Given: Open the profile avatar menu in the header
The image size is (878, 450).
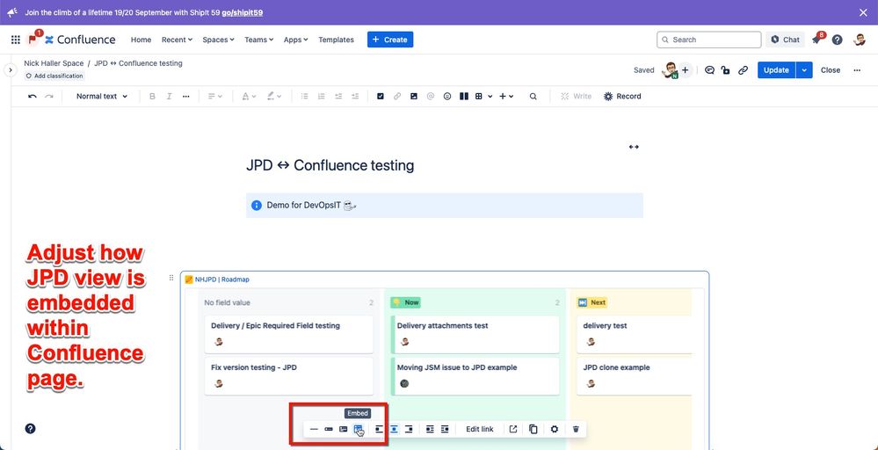Looking at the screenshot, I should pos(860,40).
